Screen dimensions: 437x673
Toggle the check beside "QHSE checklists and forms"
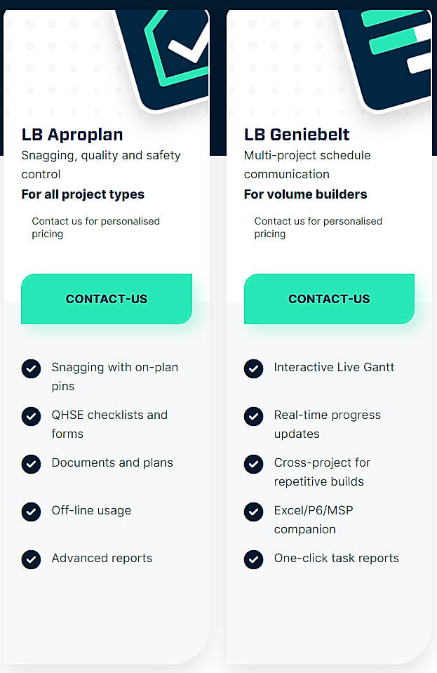(x=31, y=416)
